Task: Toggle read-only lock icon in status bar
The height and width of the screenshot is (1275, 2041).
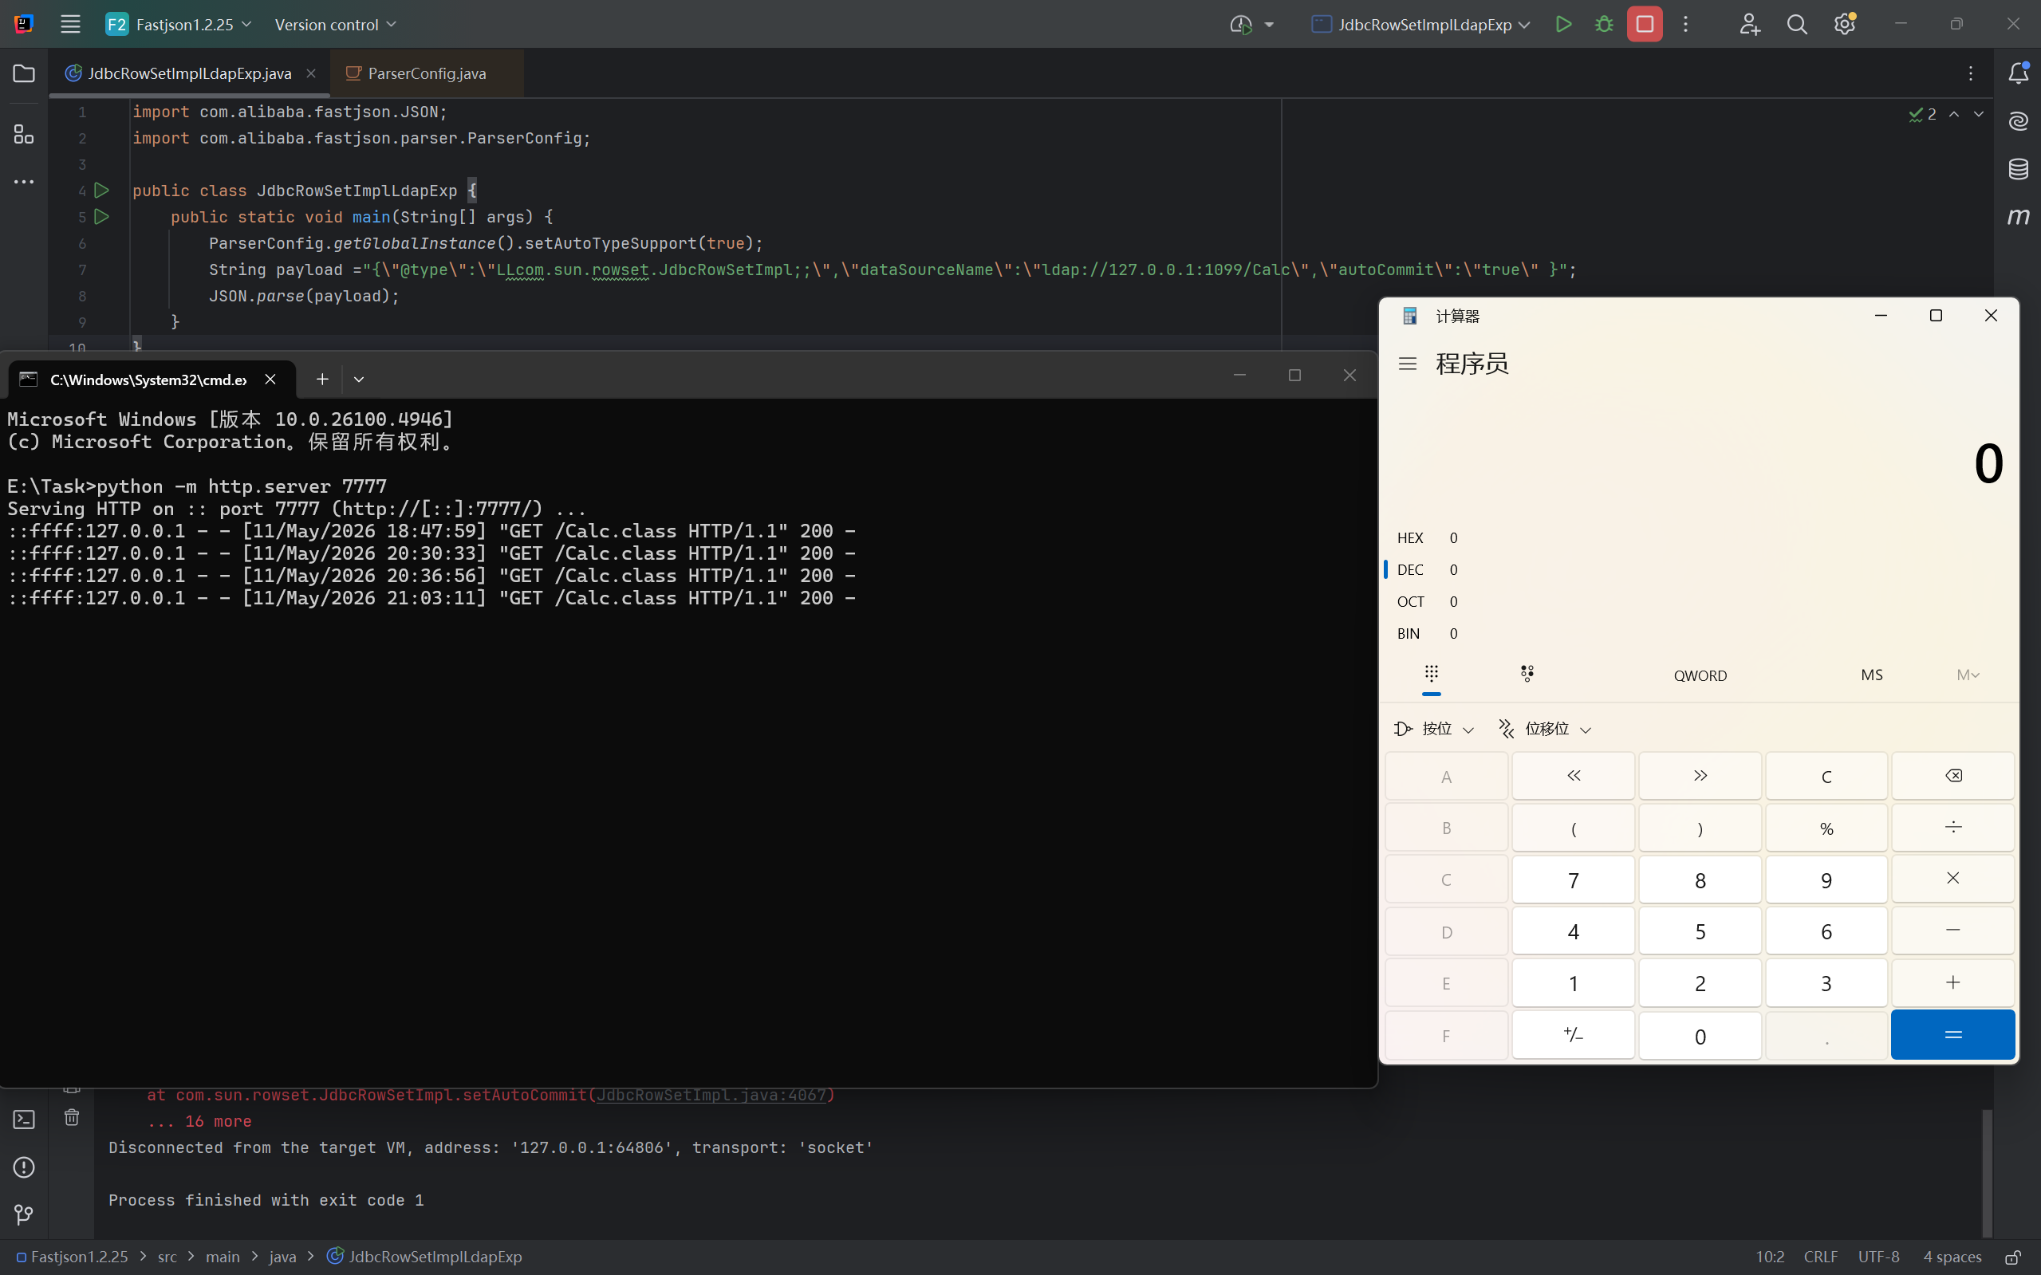Action: coord(2012,1257)
